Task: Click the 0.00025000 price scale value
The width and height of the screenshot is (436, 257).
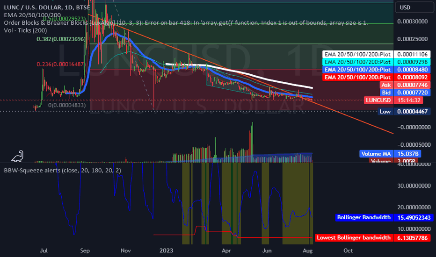Action: 412,39
